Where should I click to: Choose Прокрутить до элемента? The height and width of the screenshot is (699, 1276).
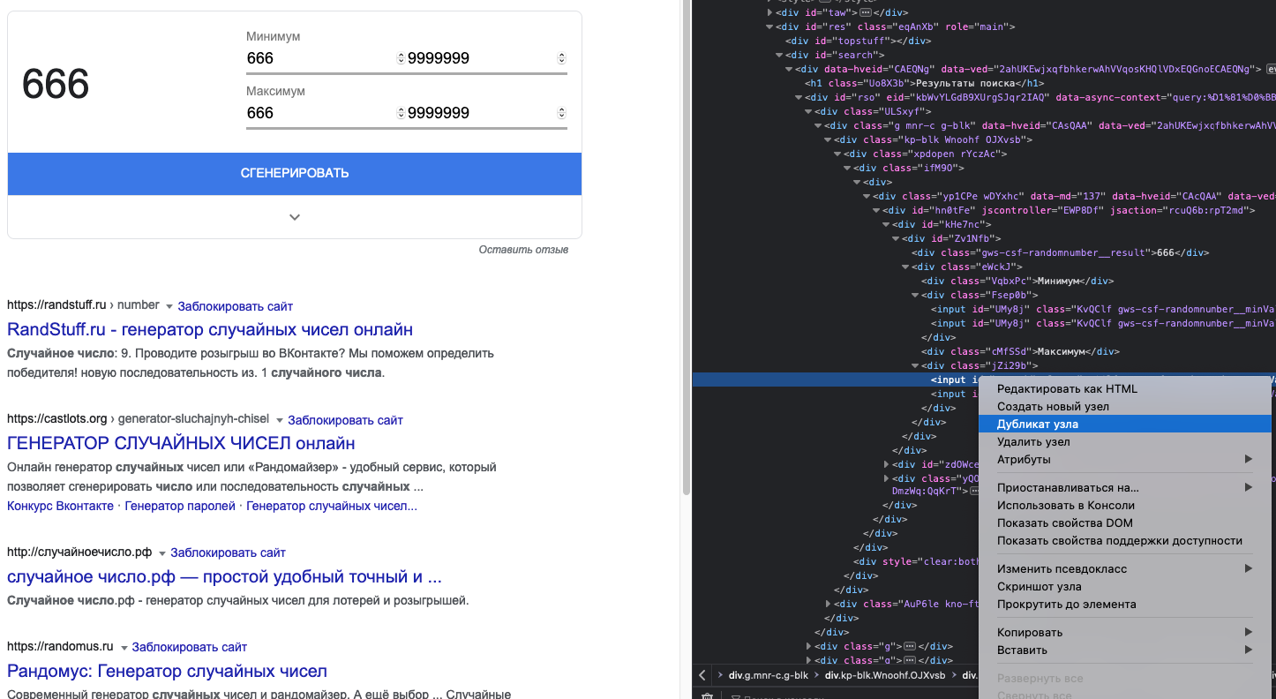pyautogui.click(x=1125, y=604)
